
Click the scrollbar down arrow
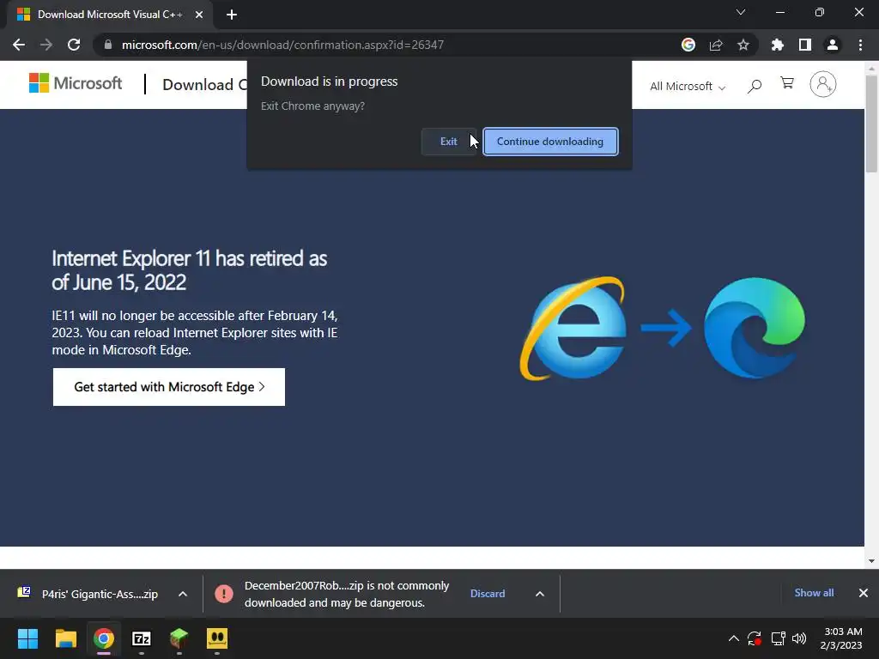871,560
